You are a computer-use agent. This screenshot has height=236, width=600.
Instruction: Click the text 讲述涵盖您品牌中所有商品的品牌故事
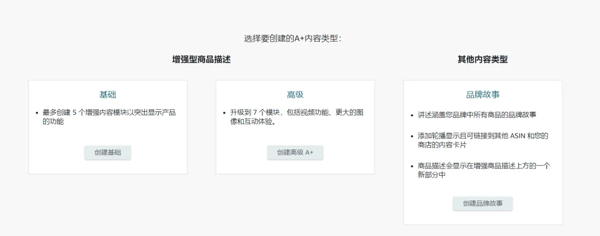coord(477,115)
